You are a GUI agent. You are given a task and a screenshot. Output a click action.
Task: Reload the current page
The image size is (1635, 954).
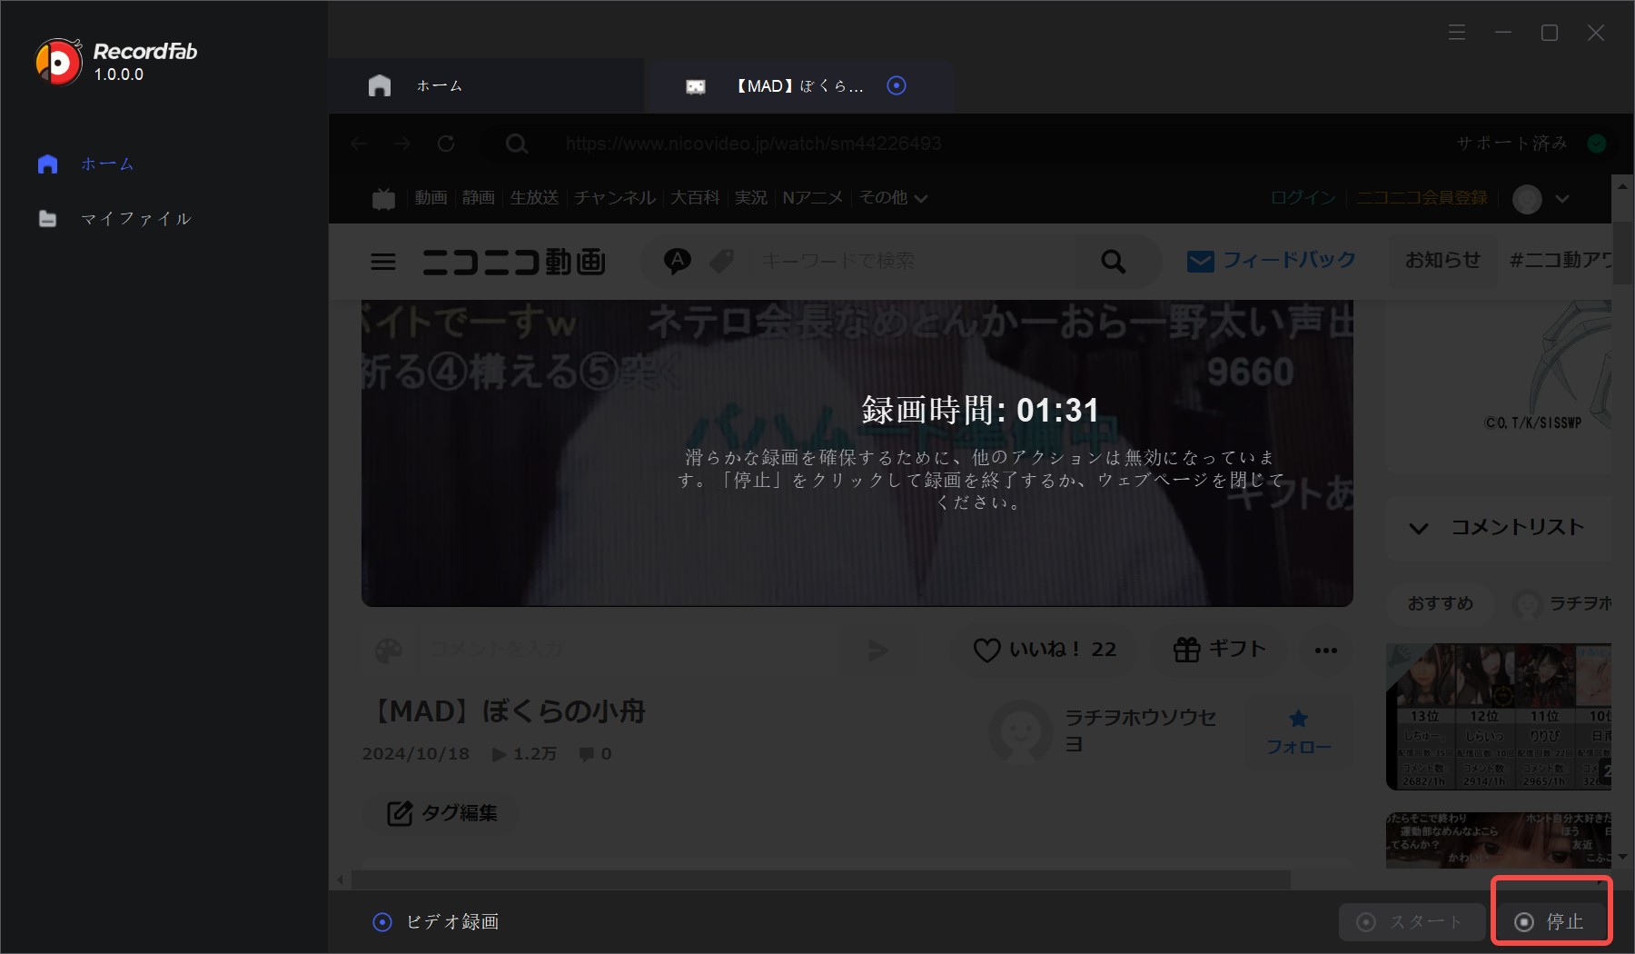click(446, 144)
